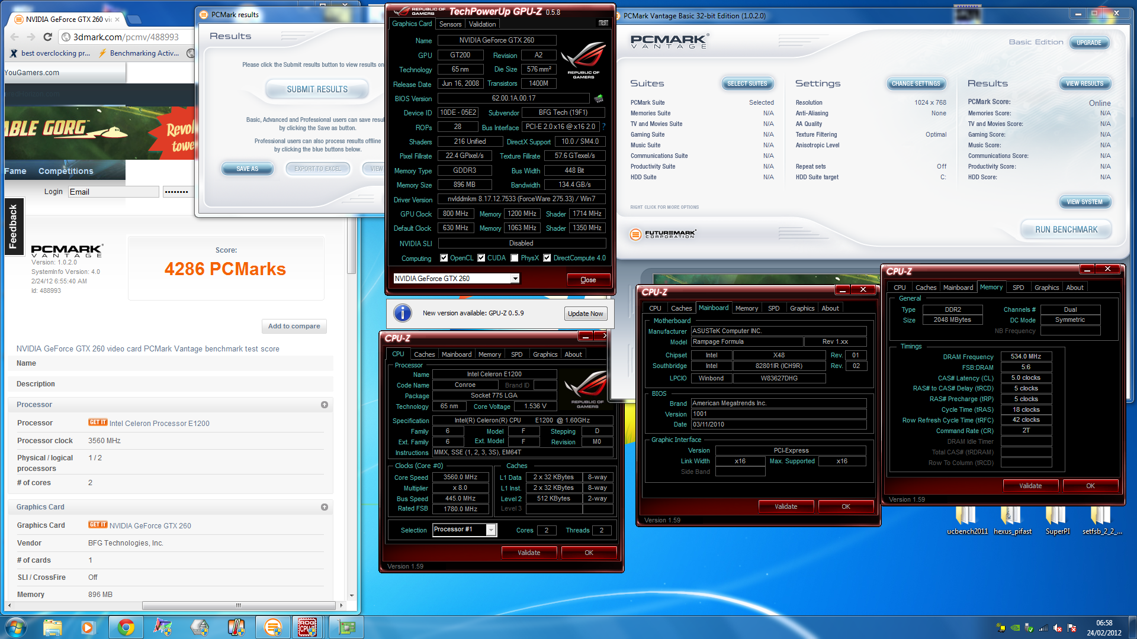Open the SuperPI desktop folder
This screenshot has height=639, width=1137.
[x=1057, y=520]
